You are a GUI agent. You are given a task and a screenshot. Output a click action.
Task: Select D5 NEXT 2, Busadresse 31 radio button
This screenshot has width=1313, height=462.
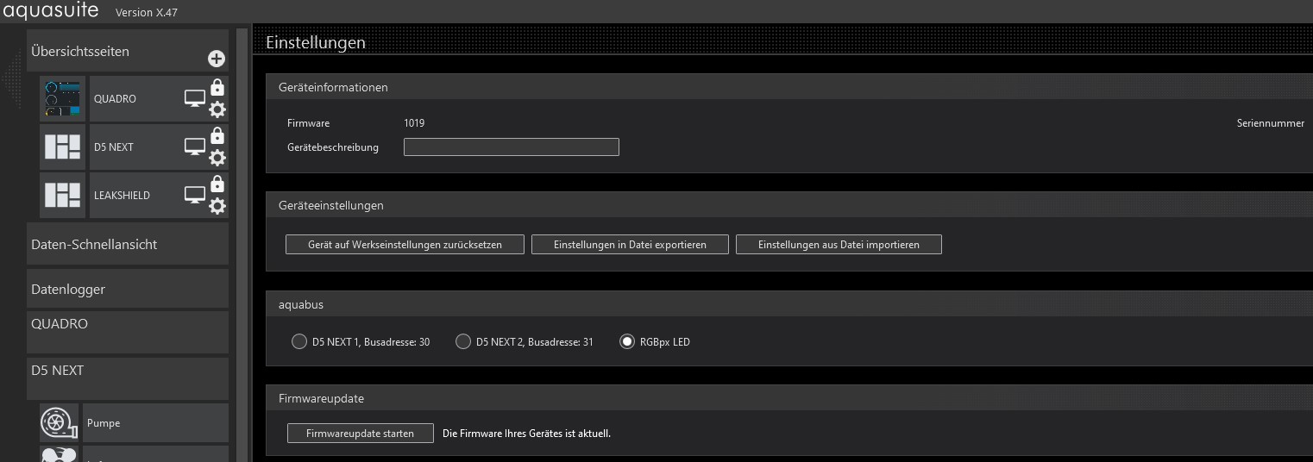coord(463,341)
